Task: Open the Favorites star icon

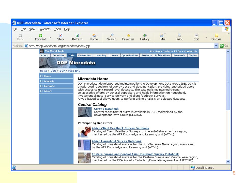Action: [x=128, y=35]
